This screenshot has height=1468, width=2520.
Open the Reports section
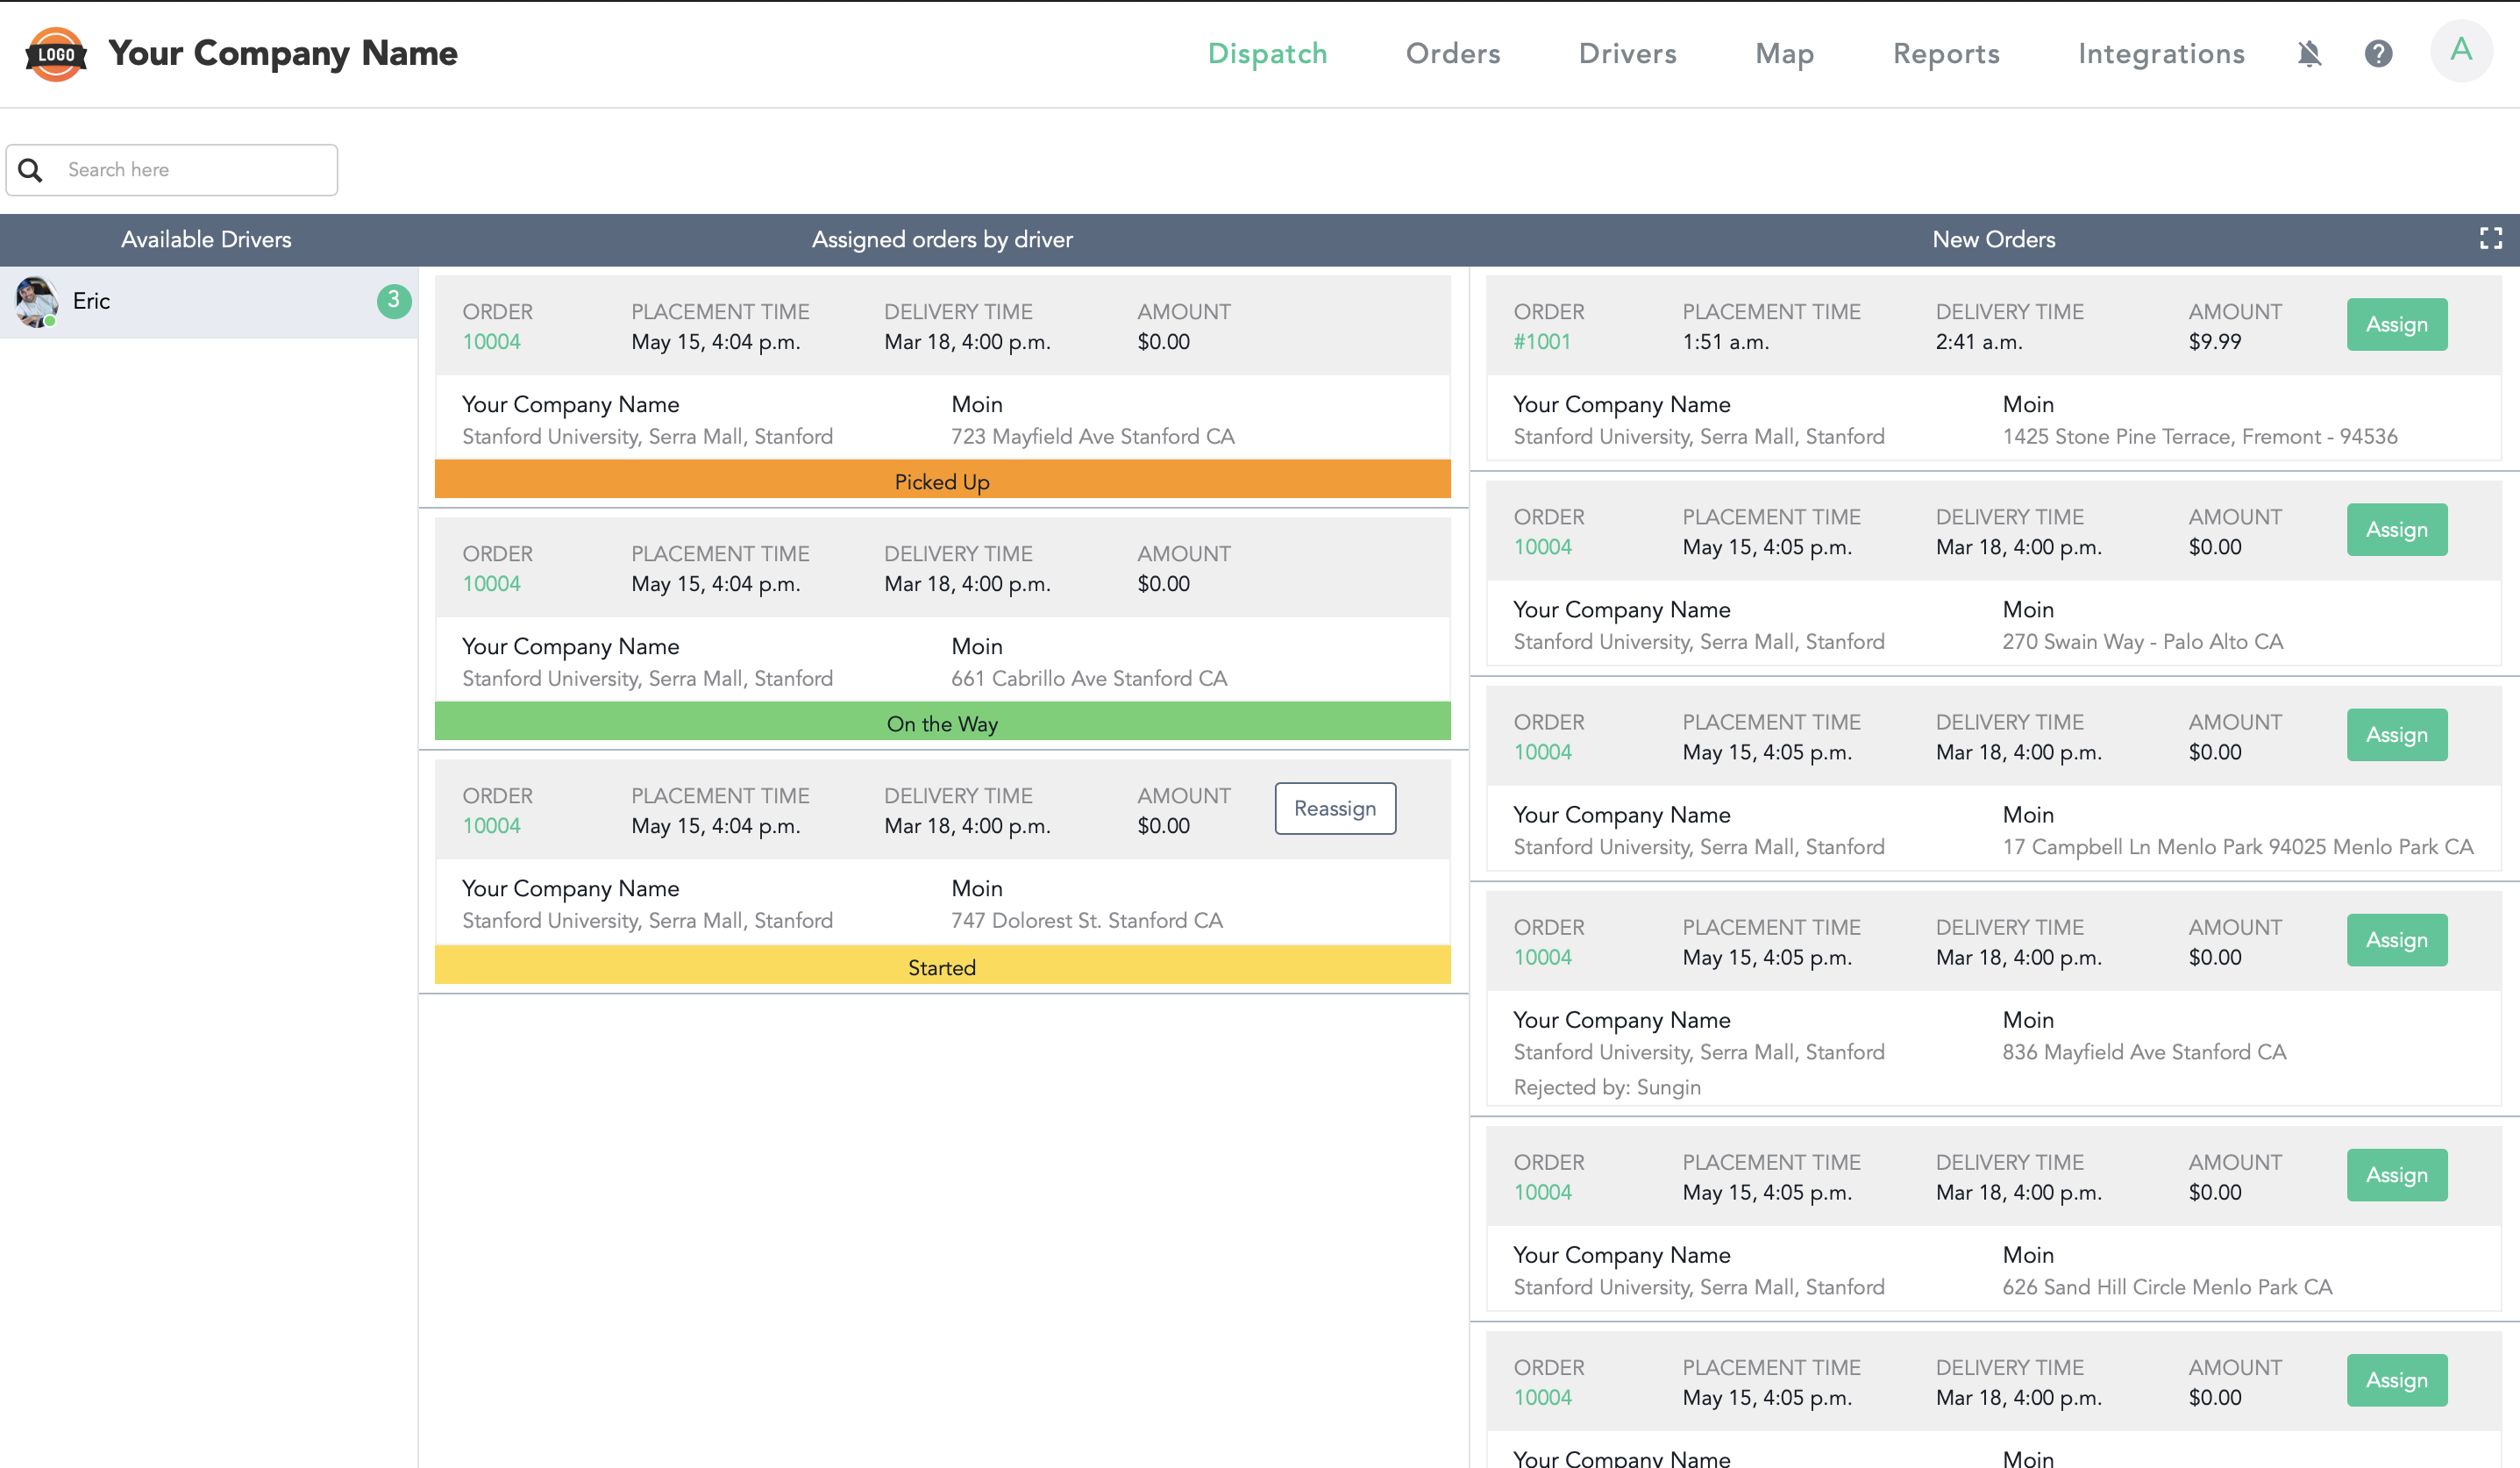coord(1945,53)
